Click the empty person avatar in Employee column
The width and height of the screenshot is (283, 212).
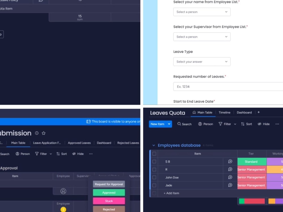coord(63,191)
